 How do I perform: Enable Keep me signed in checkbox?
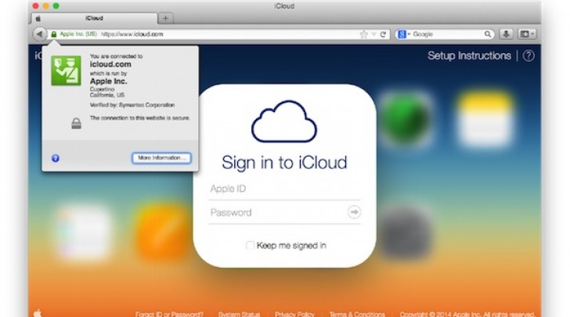click(x=250, y=246)
